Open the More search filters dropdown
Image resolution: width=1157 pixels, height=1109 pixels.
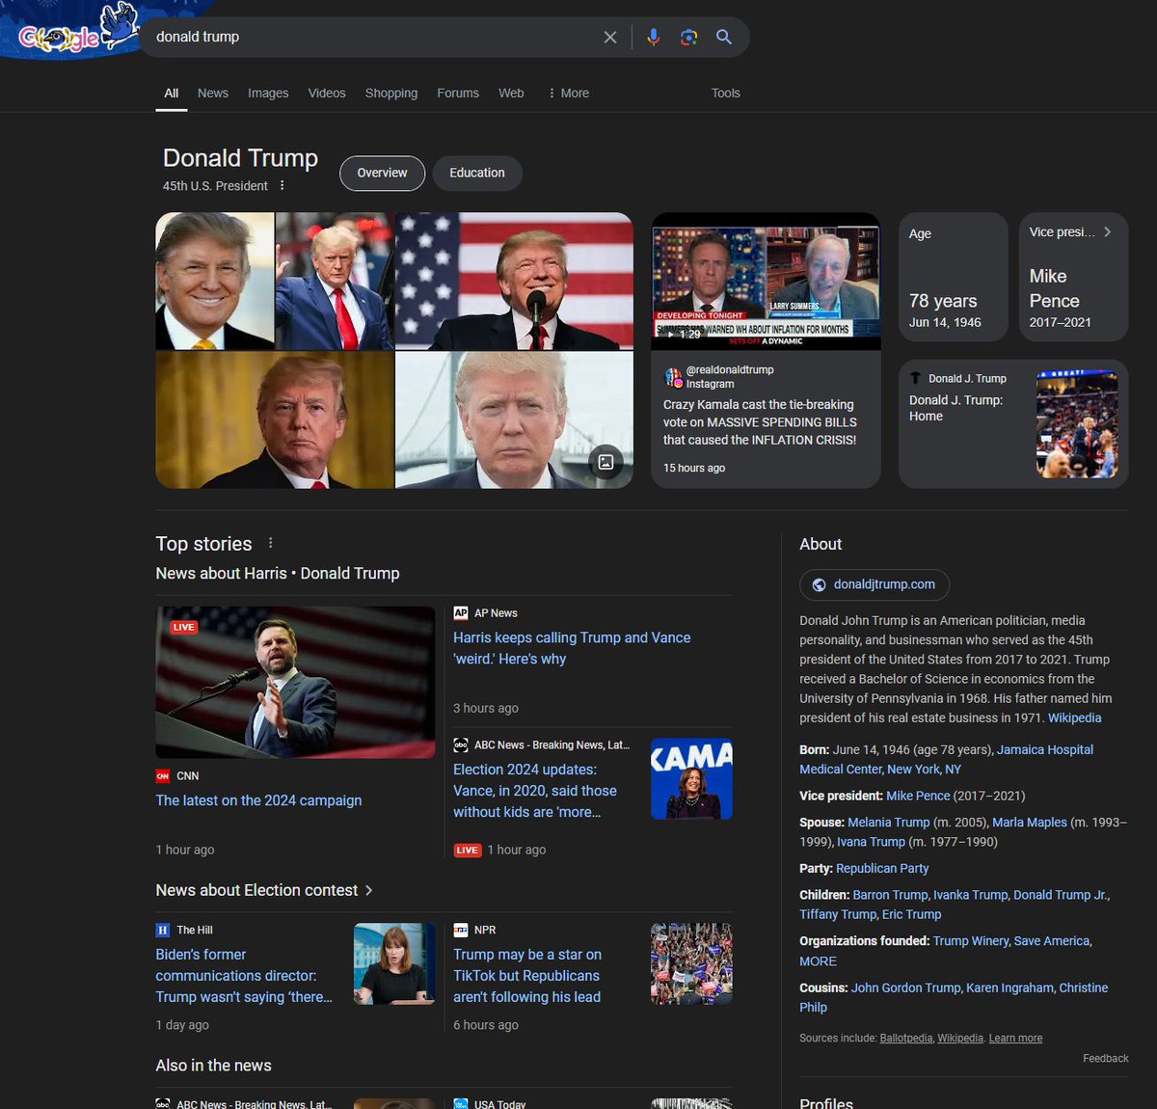coord(568,93)
